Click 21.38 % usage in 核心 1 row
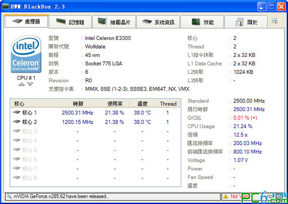 coord(114,113)
